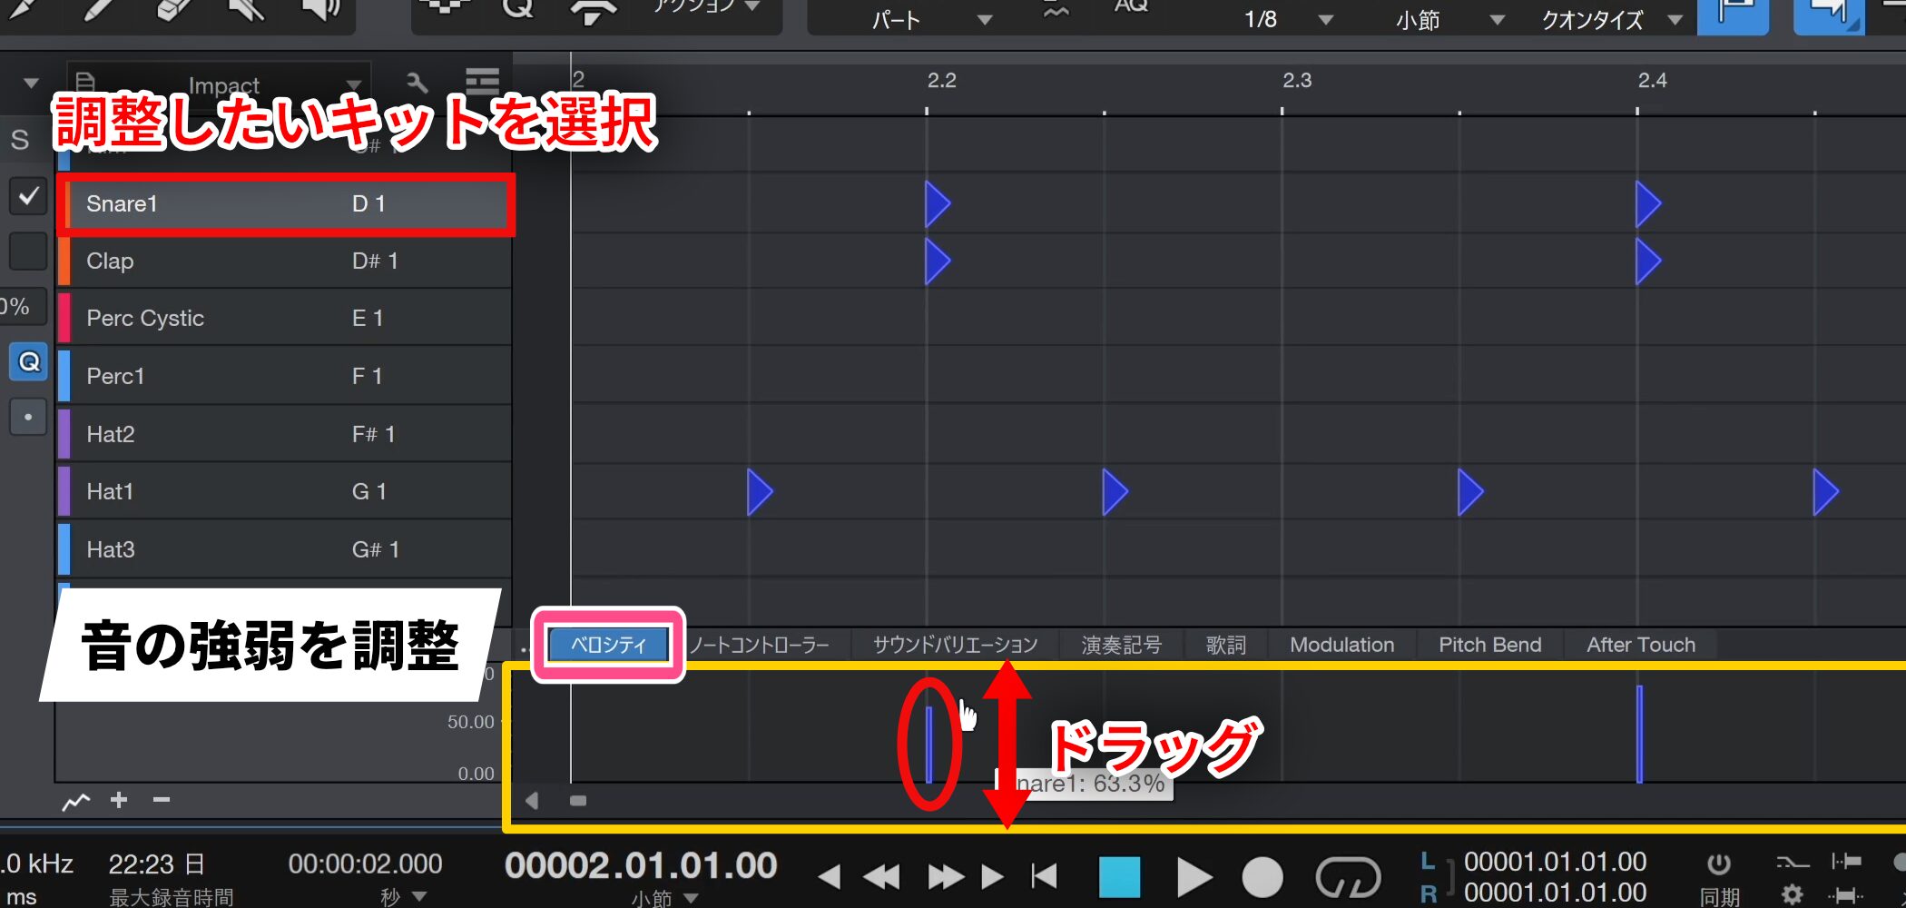This screenshot has height=908, width=1906.
Task: Click the velocity bar near 2.4
Action: click(1639, 734)
